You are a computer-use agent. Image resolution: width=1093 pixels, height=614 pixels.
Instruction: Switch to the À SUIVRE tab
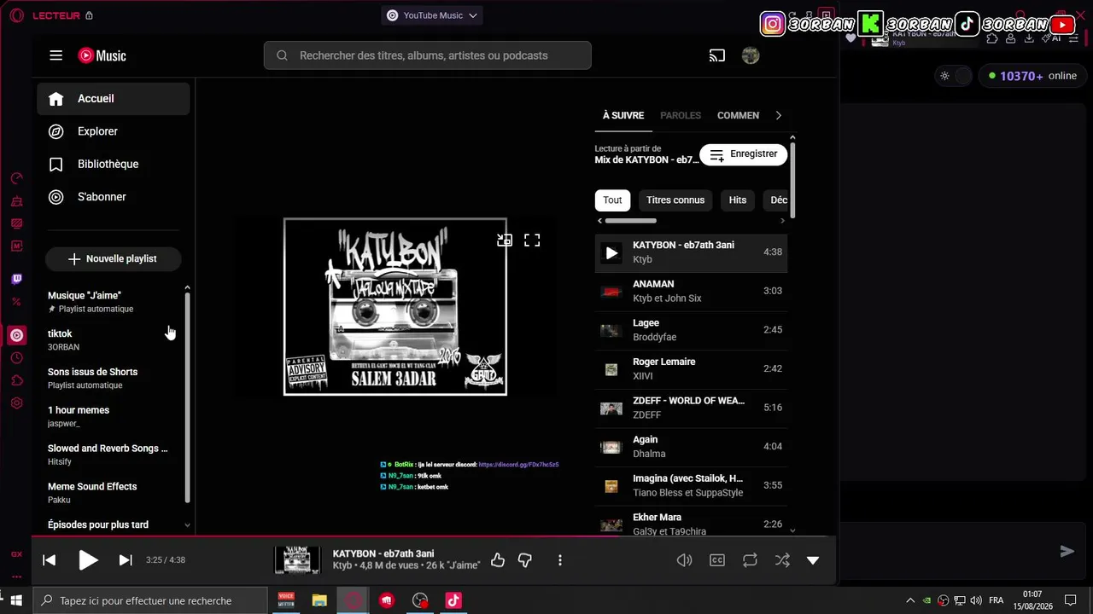(623, 115)
